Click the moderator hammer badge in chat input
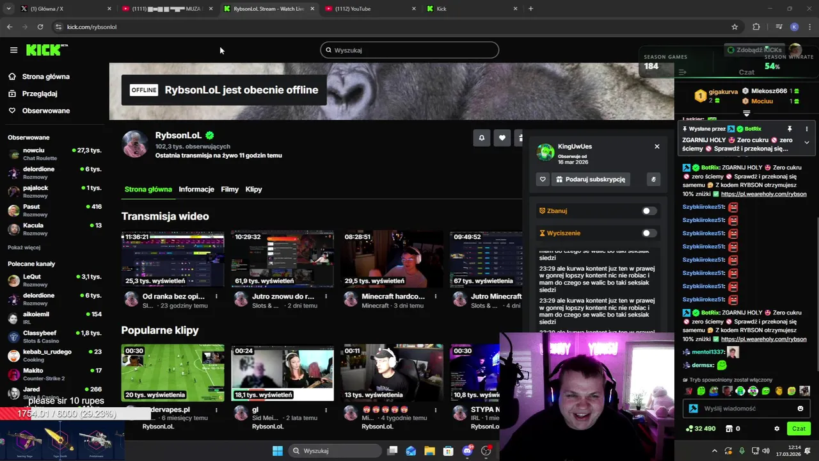Screen dimensions: 819x461 point(693,408)
